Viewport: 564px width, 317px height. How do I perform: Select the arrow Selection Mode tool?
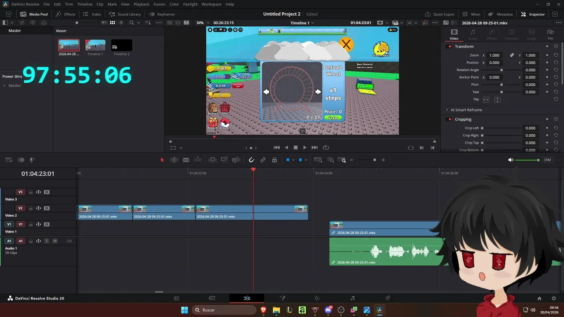click(162, 160)
